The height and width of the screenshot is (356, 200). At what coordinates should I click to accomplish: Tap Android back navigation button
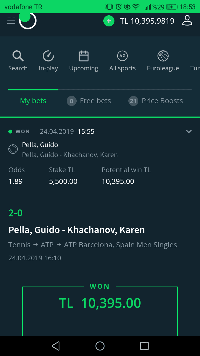click(56, 346)
